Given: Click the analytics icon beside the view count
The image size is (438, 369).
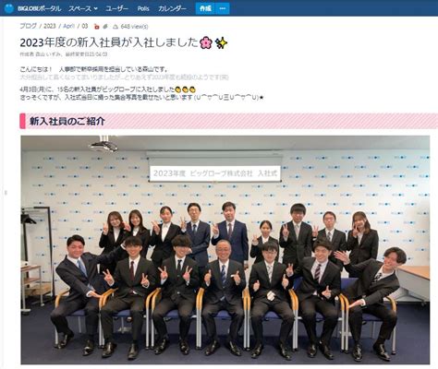Looking at the screenshot, I should tap(116, 27).
